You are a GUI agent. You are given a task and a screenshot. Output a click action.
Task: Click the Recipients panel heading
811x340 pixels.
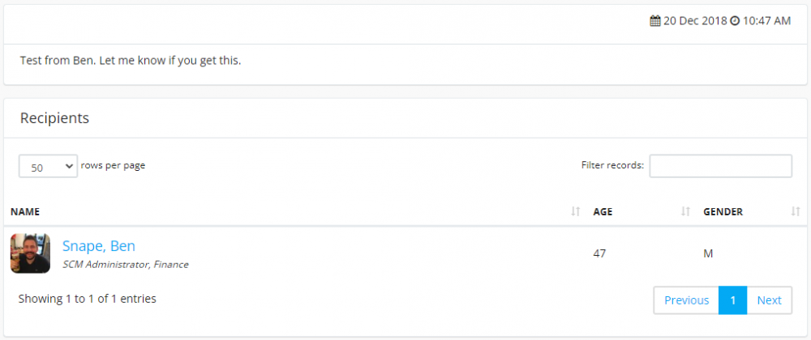pos(54,118)
